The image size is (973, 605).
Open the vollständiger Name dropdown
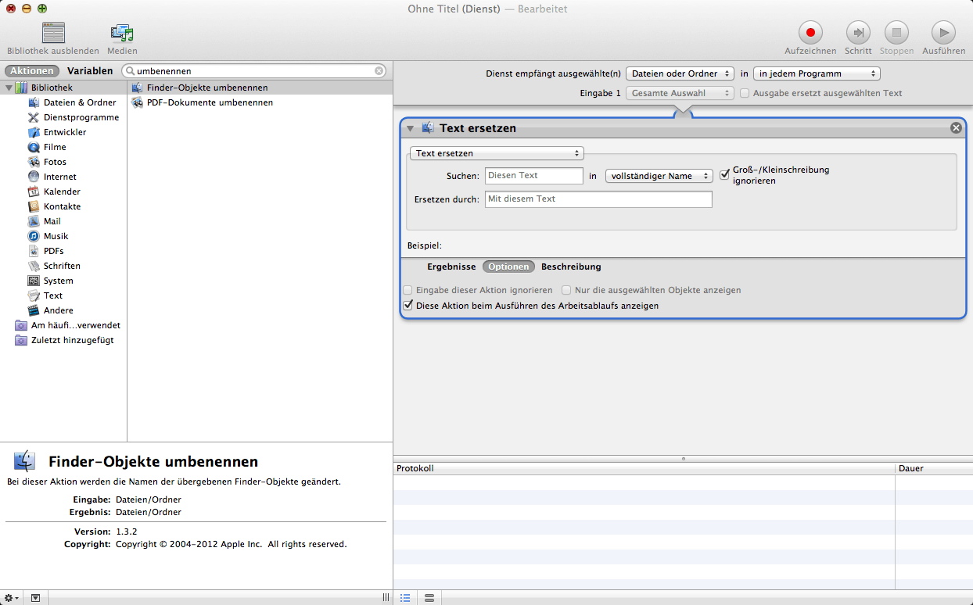659,176
